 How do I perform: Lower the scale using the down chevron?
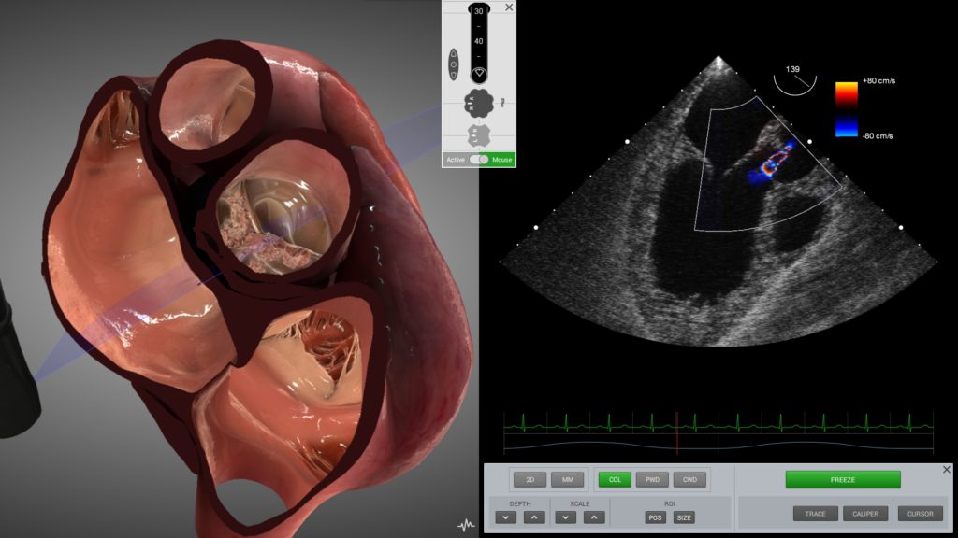[566, 517]
